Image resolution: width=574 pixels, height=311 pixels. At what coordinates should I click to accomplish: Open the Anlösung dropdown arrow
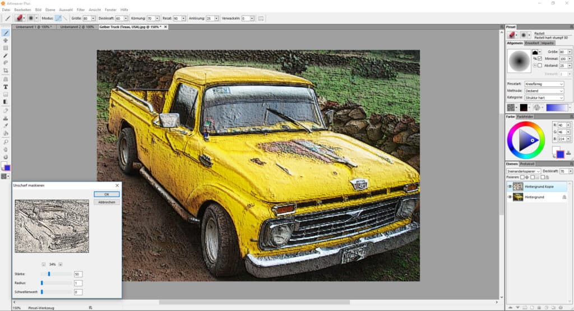[x=216, y=18]
